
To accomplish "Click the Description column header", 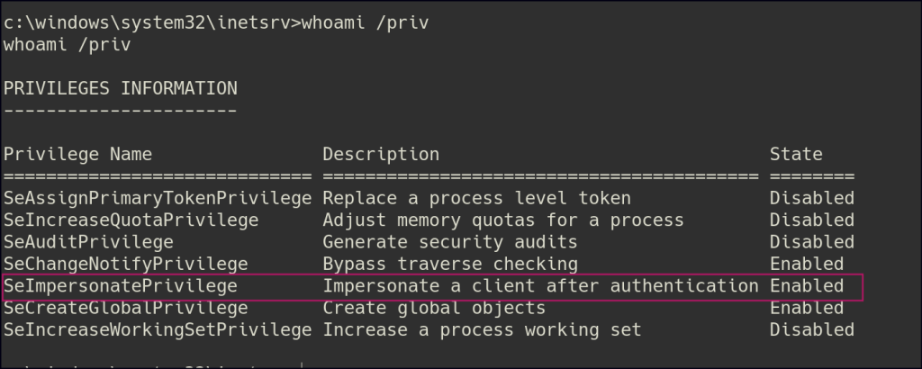I will click(x=381, y=154).
